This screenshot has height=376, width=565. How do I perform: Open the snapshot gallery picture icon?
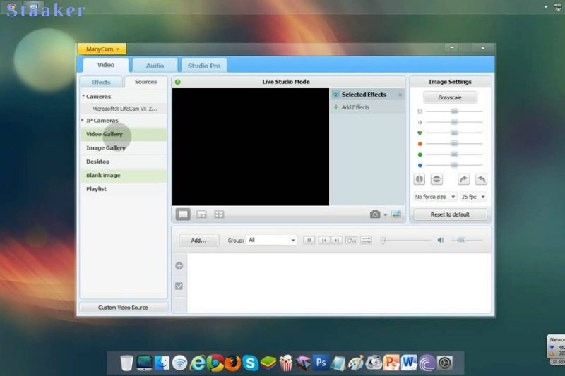coord(396,214)
